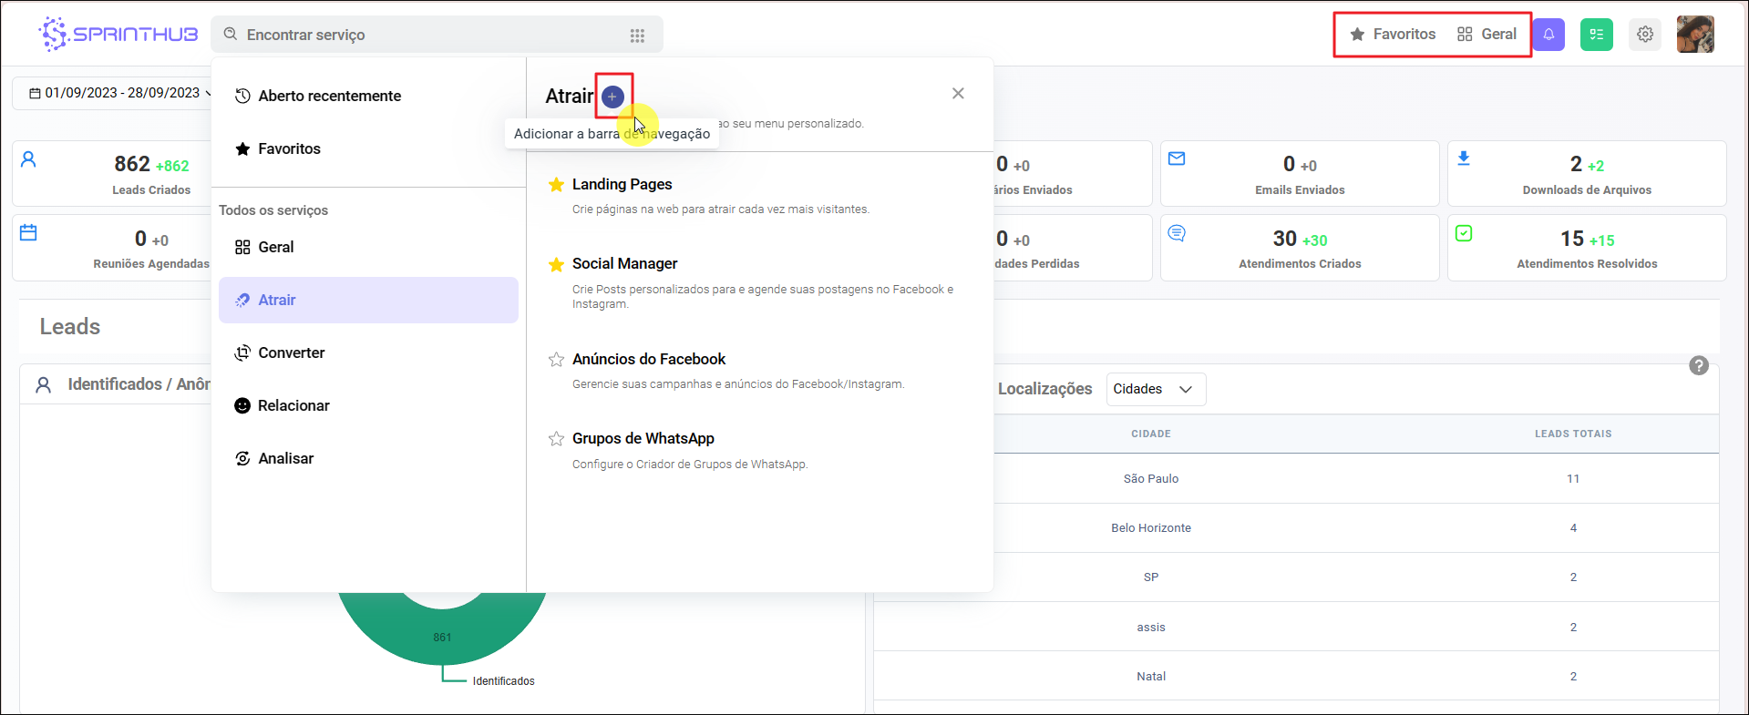Viewport: 1749px width, 715px height.
Task: Open Analisar from the services list
Action: (x=285, y=458)
